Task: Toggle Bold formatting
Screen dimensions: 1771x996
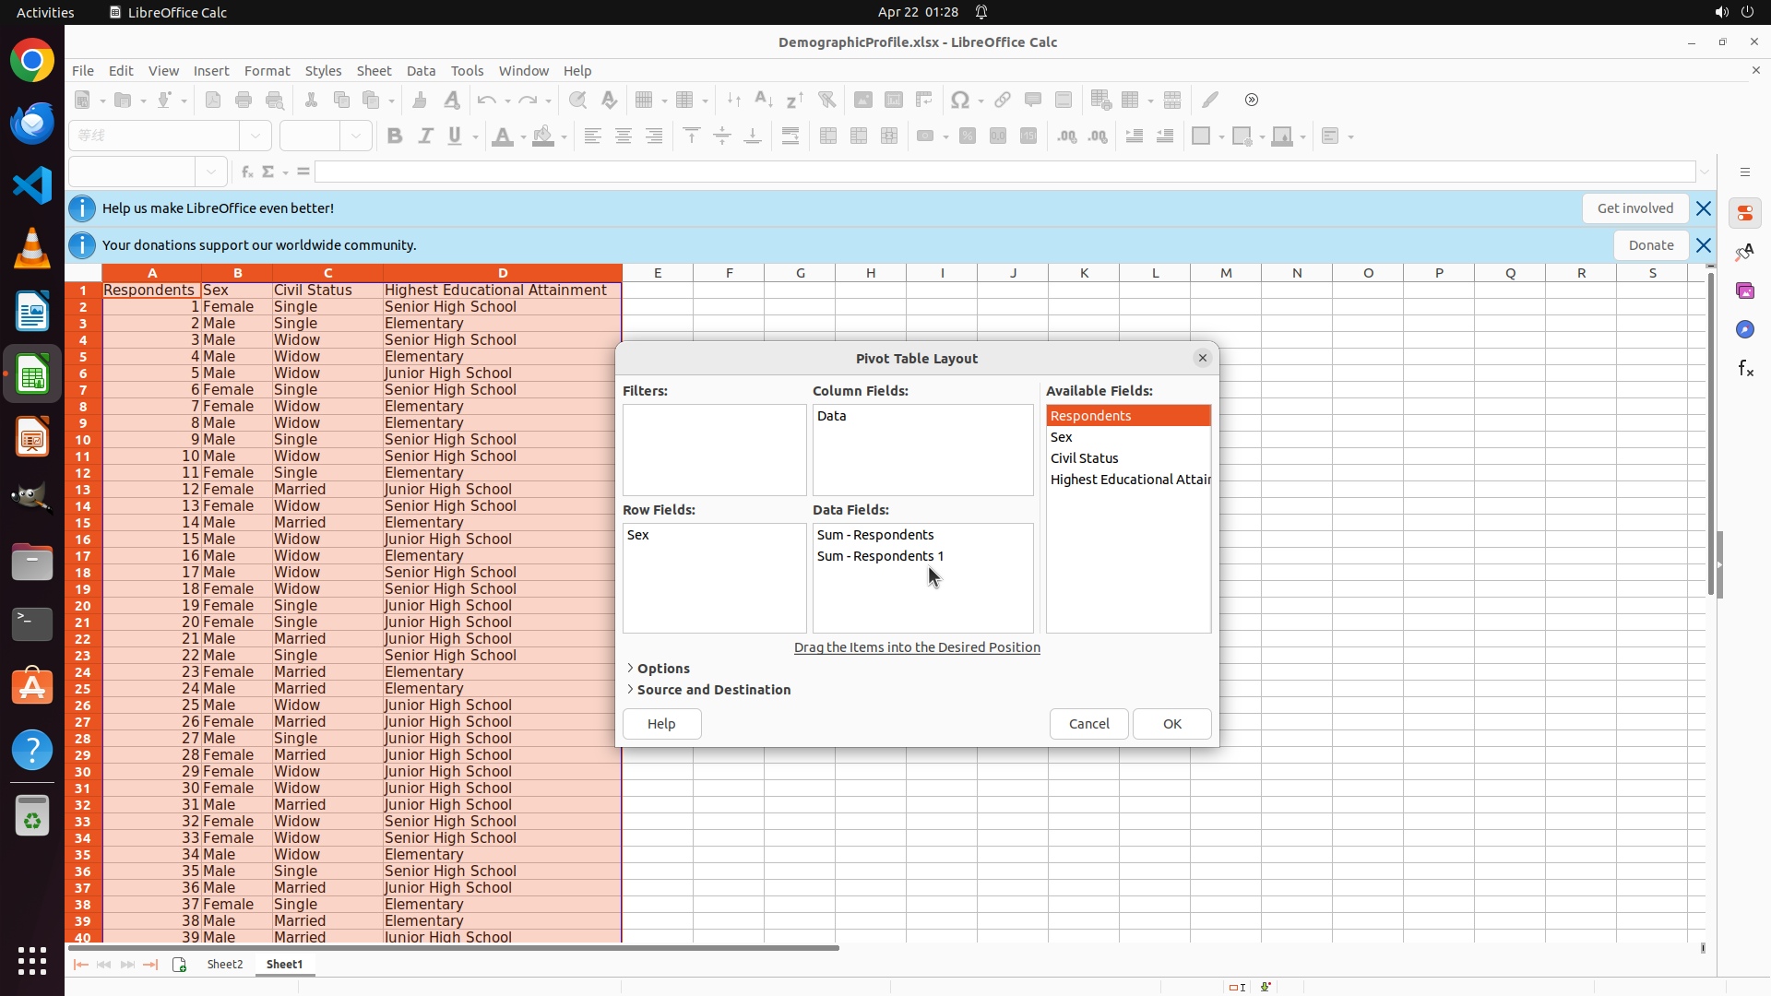Action: 395,136
